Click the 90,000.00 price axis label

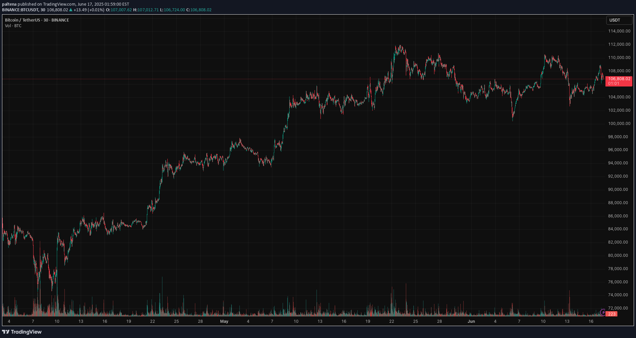click(x=618, y=190)
